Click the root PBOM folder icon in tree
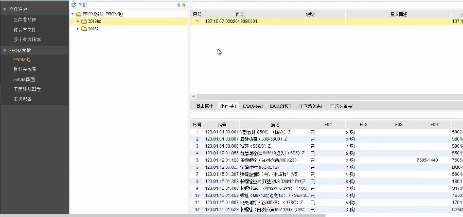463x217 pixels. tap(78, 14)
